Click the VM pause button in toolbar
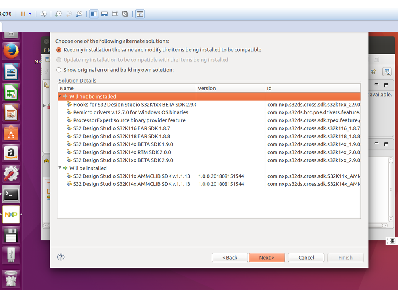Image resolution: width=398 pixels, height=290 pixels. (23, 14)
